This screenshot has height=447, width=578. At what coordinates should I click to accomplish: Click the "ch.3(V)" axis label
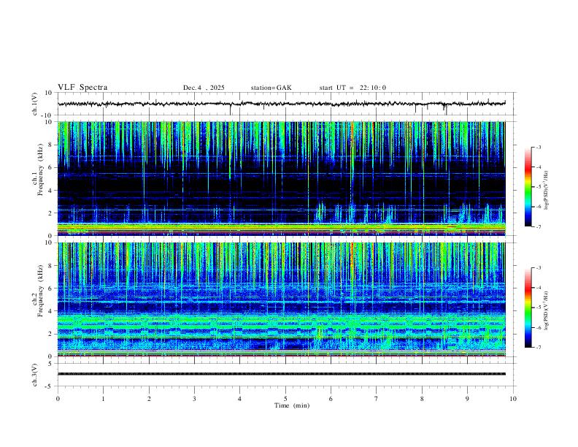35,375
